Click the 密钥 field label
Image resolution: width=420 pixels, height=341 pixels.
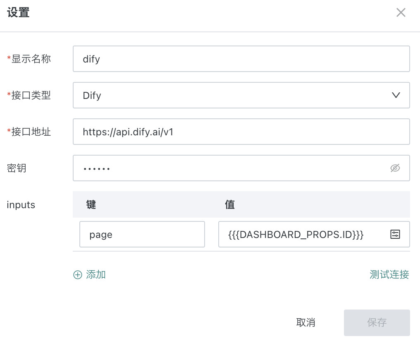[x=17, y=168]
